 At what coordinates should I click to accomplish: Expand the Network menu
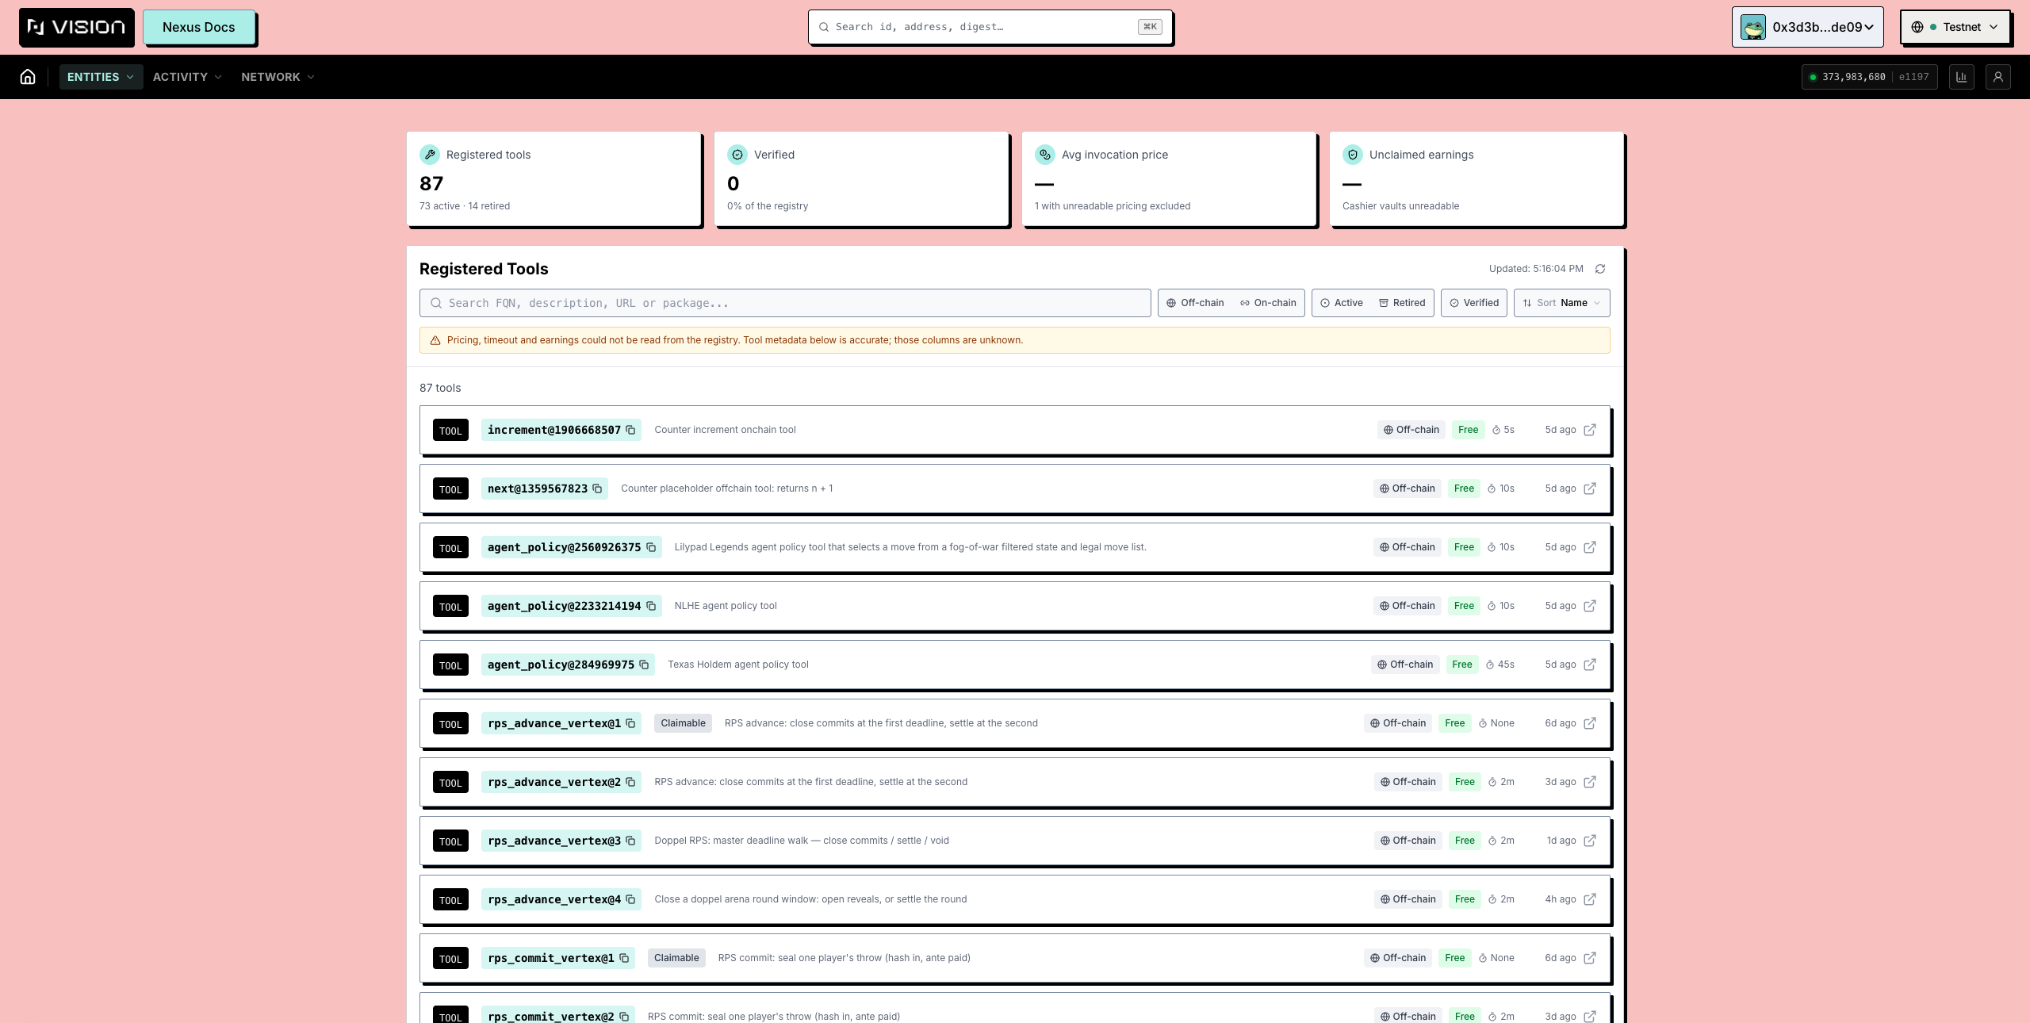pyautogui.click(x=278, y=77)
